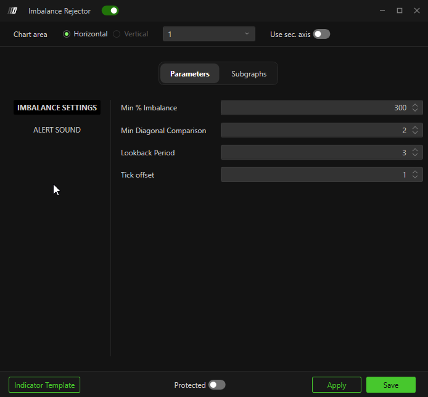
Task: Click the Min Diagonal Comparison stepper arrows
Action: click(x=415, y=130)
